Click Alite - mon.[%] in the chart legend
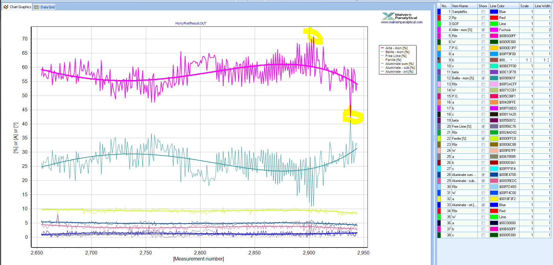553x265 pixels. click(396, 48)
